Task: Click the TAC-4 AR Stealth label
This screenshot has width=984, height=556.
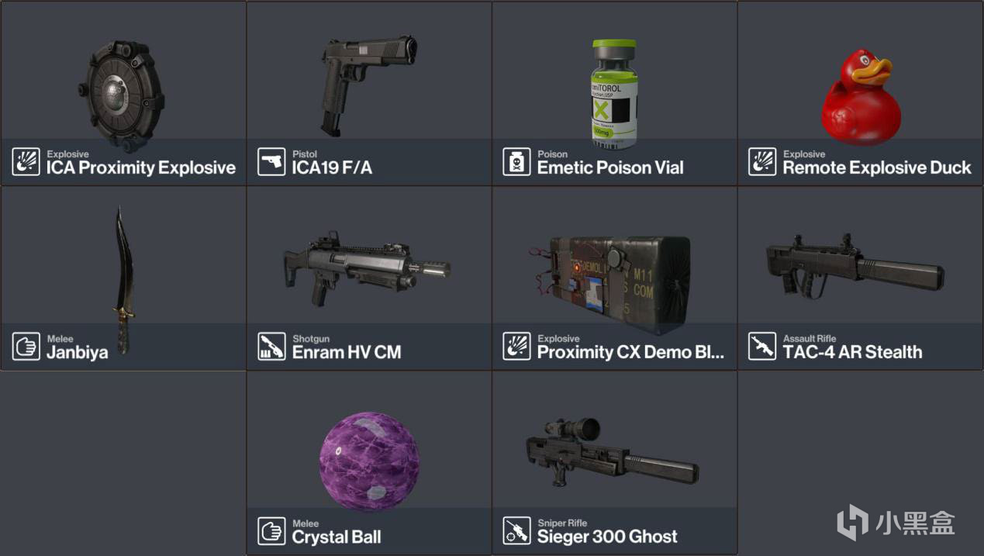Action: pos(852,352)
